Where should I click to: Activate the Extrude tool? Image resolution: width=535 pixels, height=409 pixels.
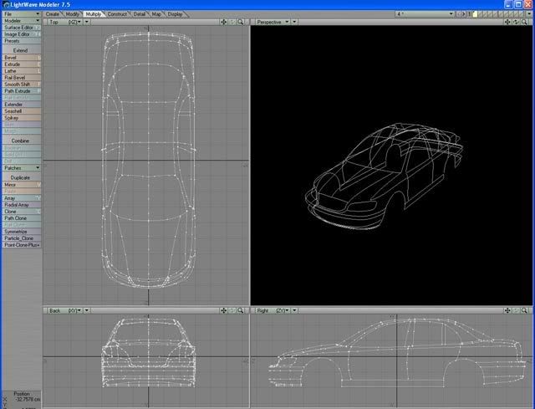[22, 64]
